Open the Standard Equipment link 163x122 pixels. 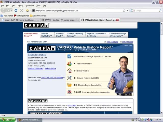click(36, 69)
